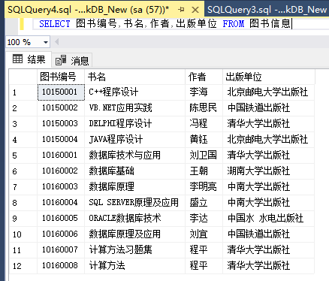Click the 结果 grid icon
Image resolution: width=329 pixels, height=281 pixels.
click(17, 59)
